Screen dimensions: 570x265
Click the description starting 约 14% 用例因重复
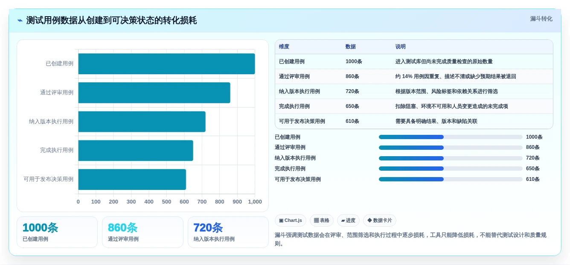coord(456,76)
